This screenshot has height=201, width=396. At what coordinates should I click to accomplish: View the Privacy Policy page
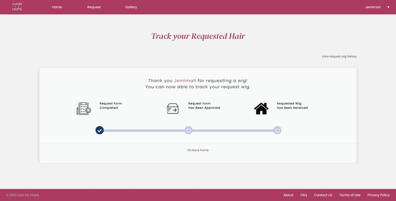pos(378,195)
